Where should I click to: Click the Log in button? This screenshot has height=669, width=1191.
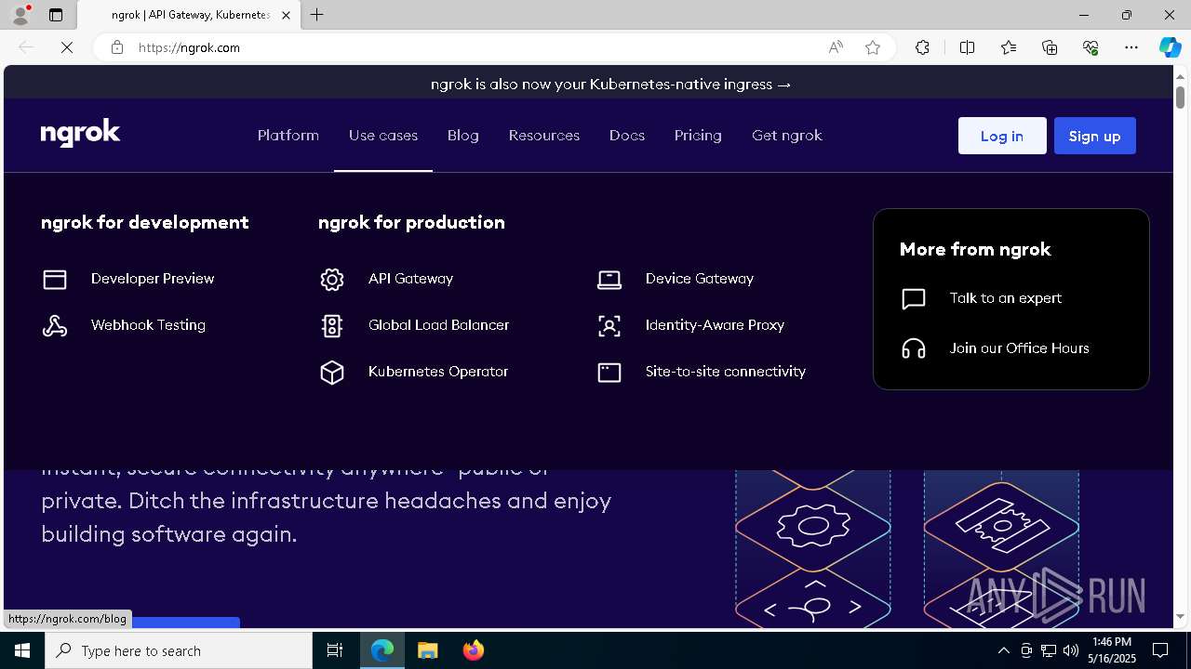tap(1002, 136)
